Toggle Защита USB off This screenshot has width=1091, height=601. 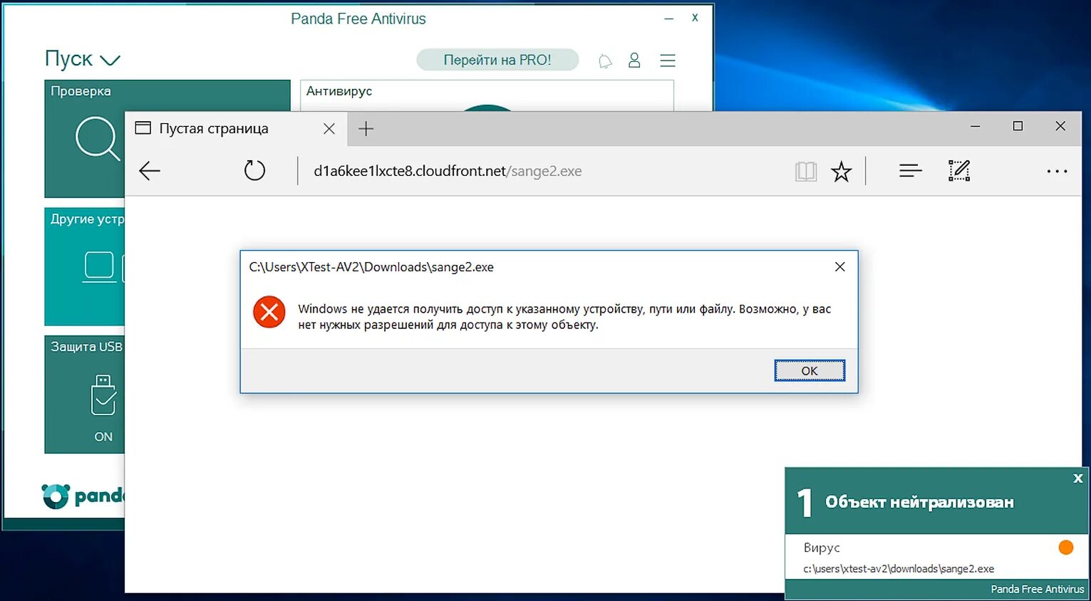(x=103, y=436)
